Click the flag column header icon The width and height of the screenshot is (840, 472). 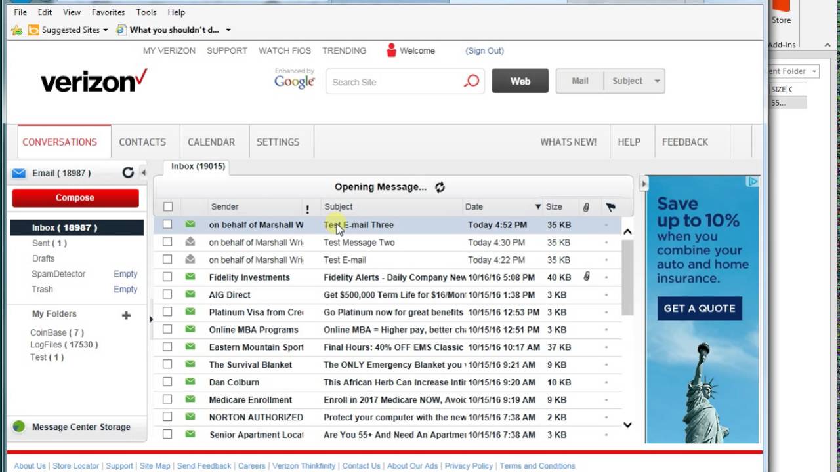coord(610,207)
